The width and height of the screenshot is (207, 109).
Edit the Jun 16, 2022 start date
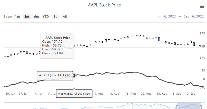166,16
